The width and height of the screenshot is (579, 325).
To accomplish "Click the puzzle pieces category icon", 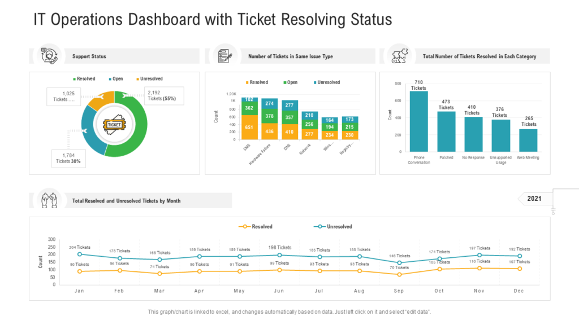I will [400, 56].
